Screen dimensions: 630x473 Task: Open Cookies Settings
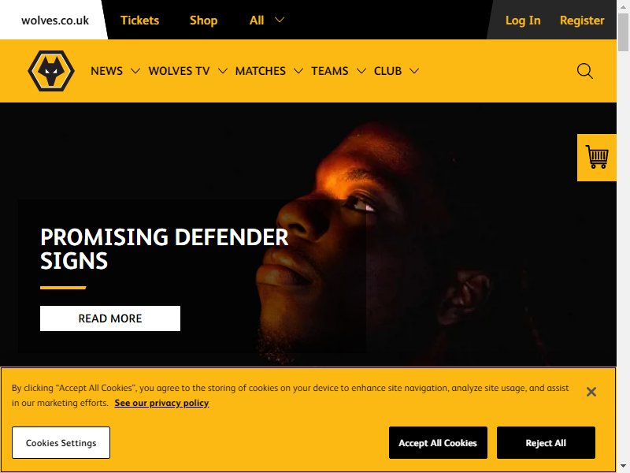tap(61, 443)
